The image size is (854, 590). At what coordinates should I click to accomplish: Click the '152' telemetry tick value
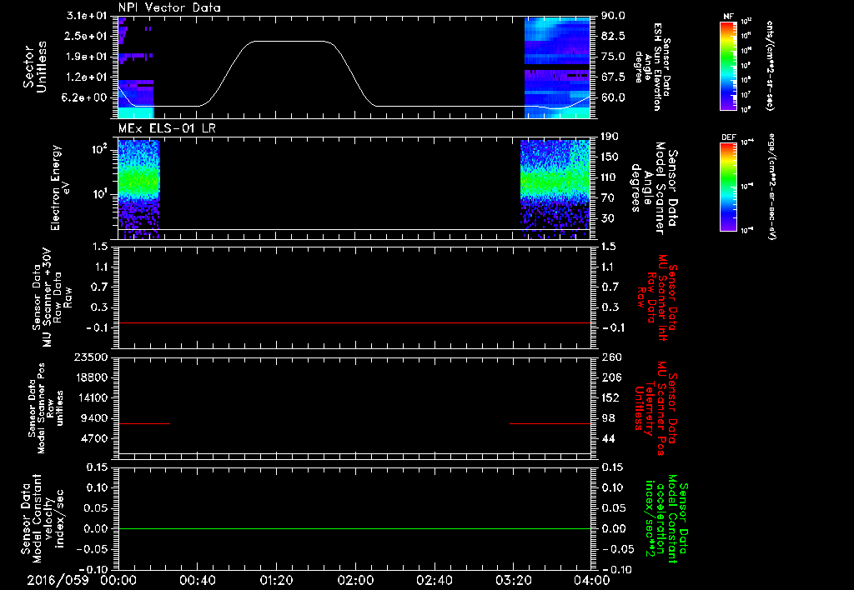tap(611, 397)
